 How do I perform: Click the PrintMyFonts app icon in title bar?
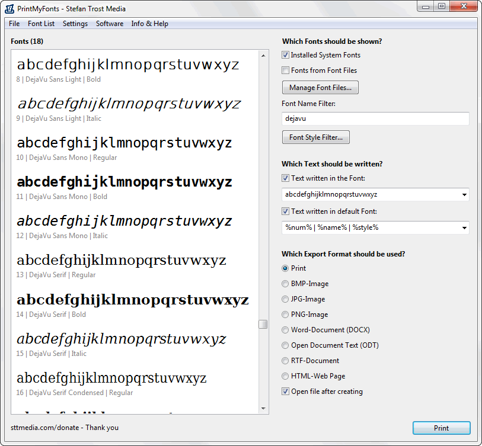click(9, 9)
